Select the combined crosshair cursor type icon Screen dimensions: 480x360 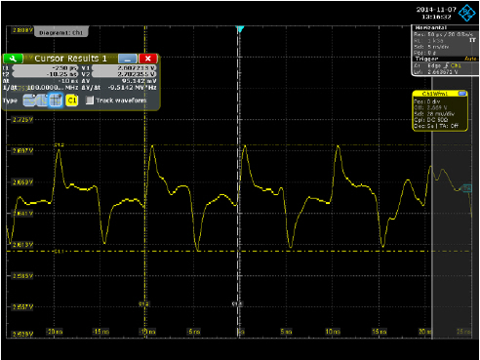click(56, 100)
